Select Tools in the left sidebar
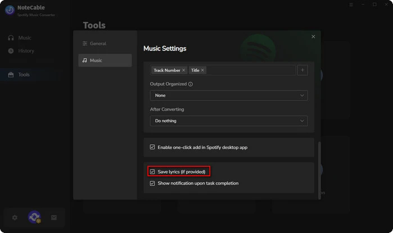The width and height of the screenshot is (393, 233). [x=24, y=75]
